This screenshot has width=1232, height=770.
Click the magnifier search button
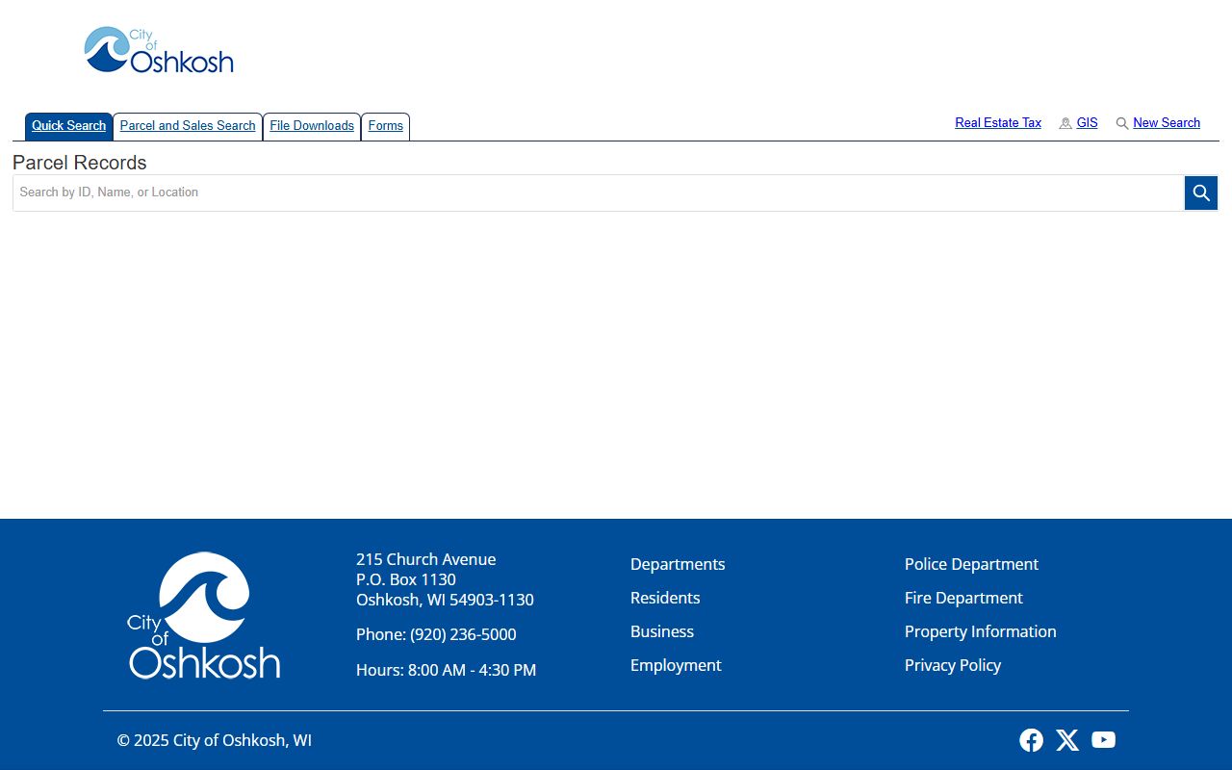1201,192
